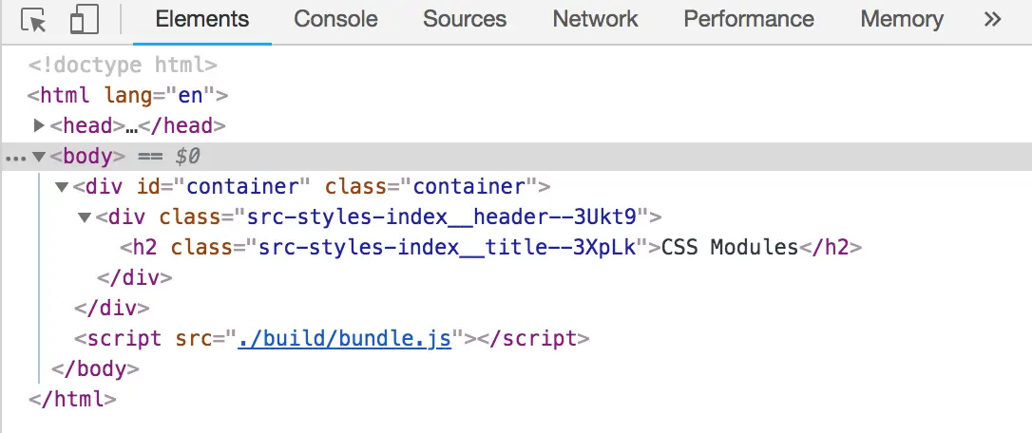Select the </div> closing the header div
The height and width of the screenshot is (433, 1032).
pyautogui.click(x=134, y=277)
